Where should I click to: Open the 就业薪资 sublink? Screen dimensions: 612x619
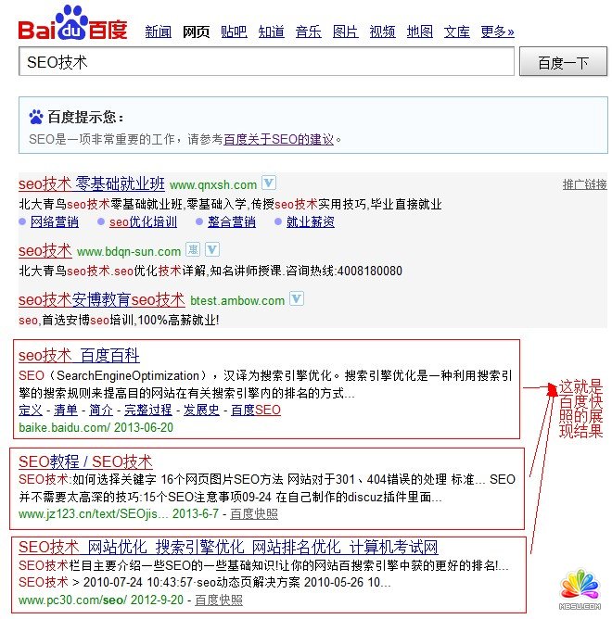311,221
